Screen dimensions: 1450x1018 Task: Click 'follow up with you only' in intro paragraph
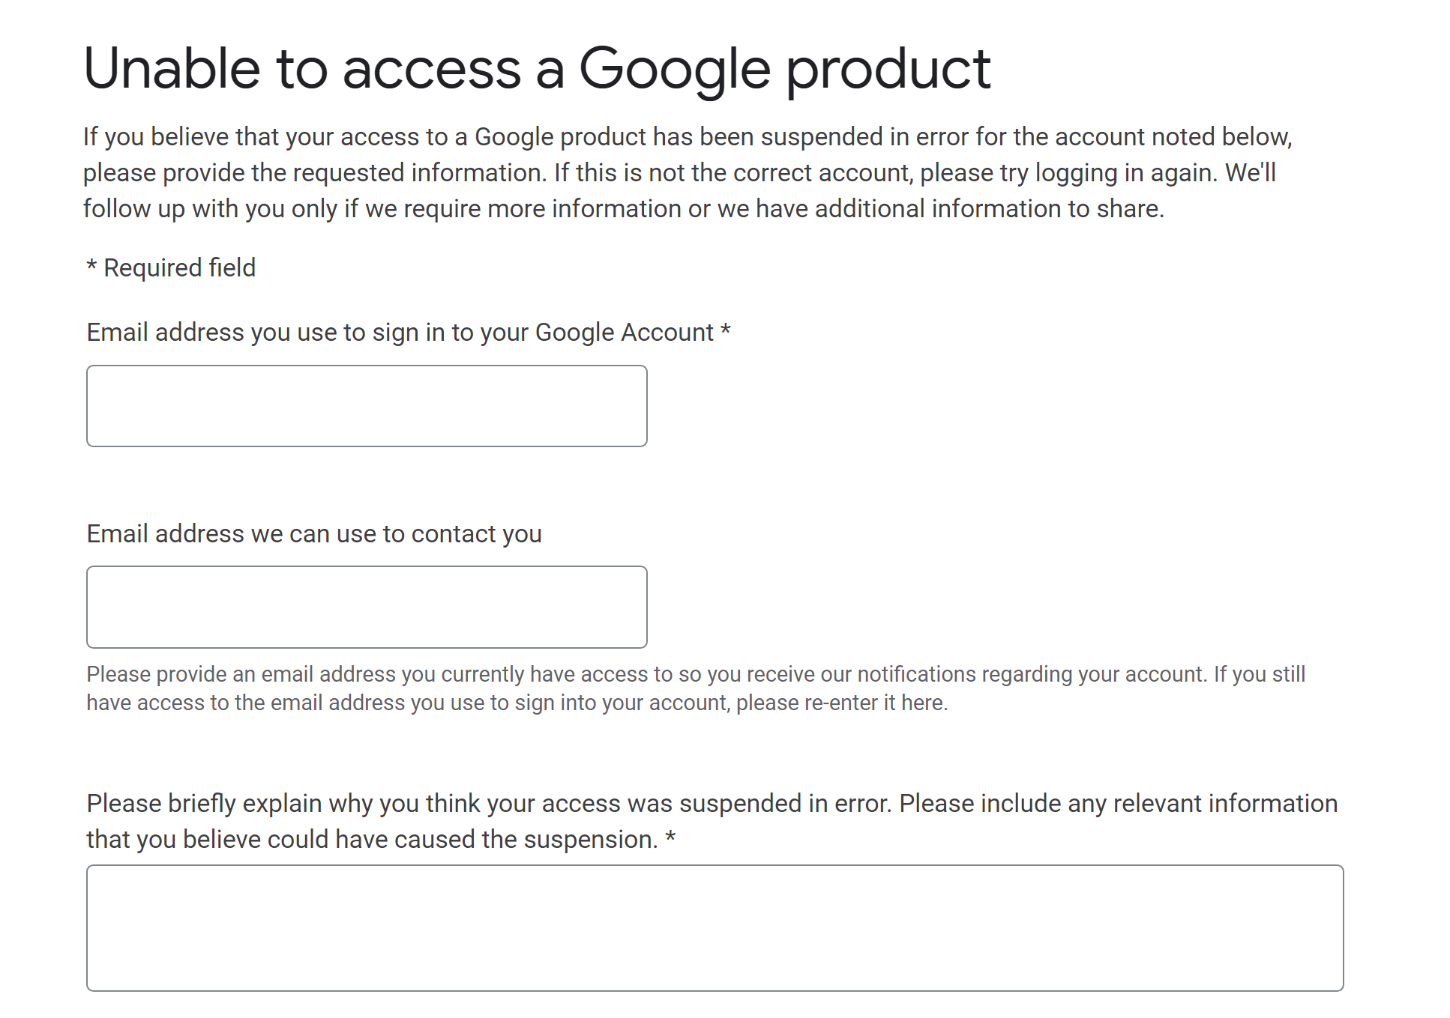(x=210, y=208)
